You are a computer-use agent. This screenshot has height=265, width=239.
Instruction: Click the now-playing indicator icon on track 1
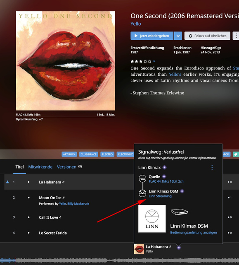(x=7, y=182)
